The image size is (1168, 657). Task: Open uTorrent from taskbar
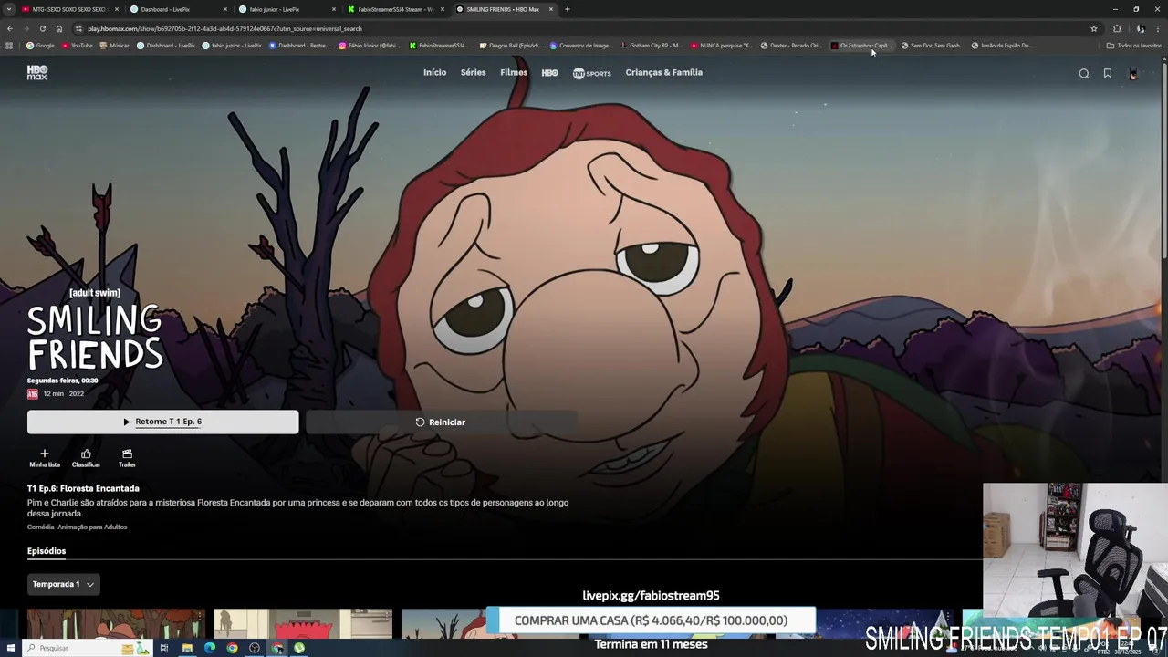point(299,648)
